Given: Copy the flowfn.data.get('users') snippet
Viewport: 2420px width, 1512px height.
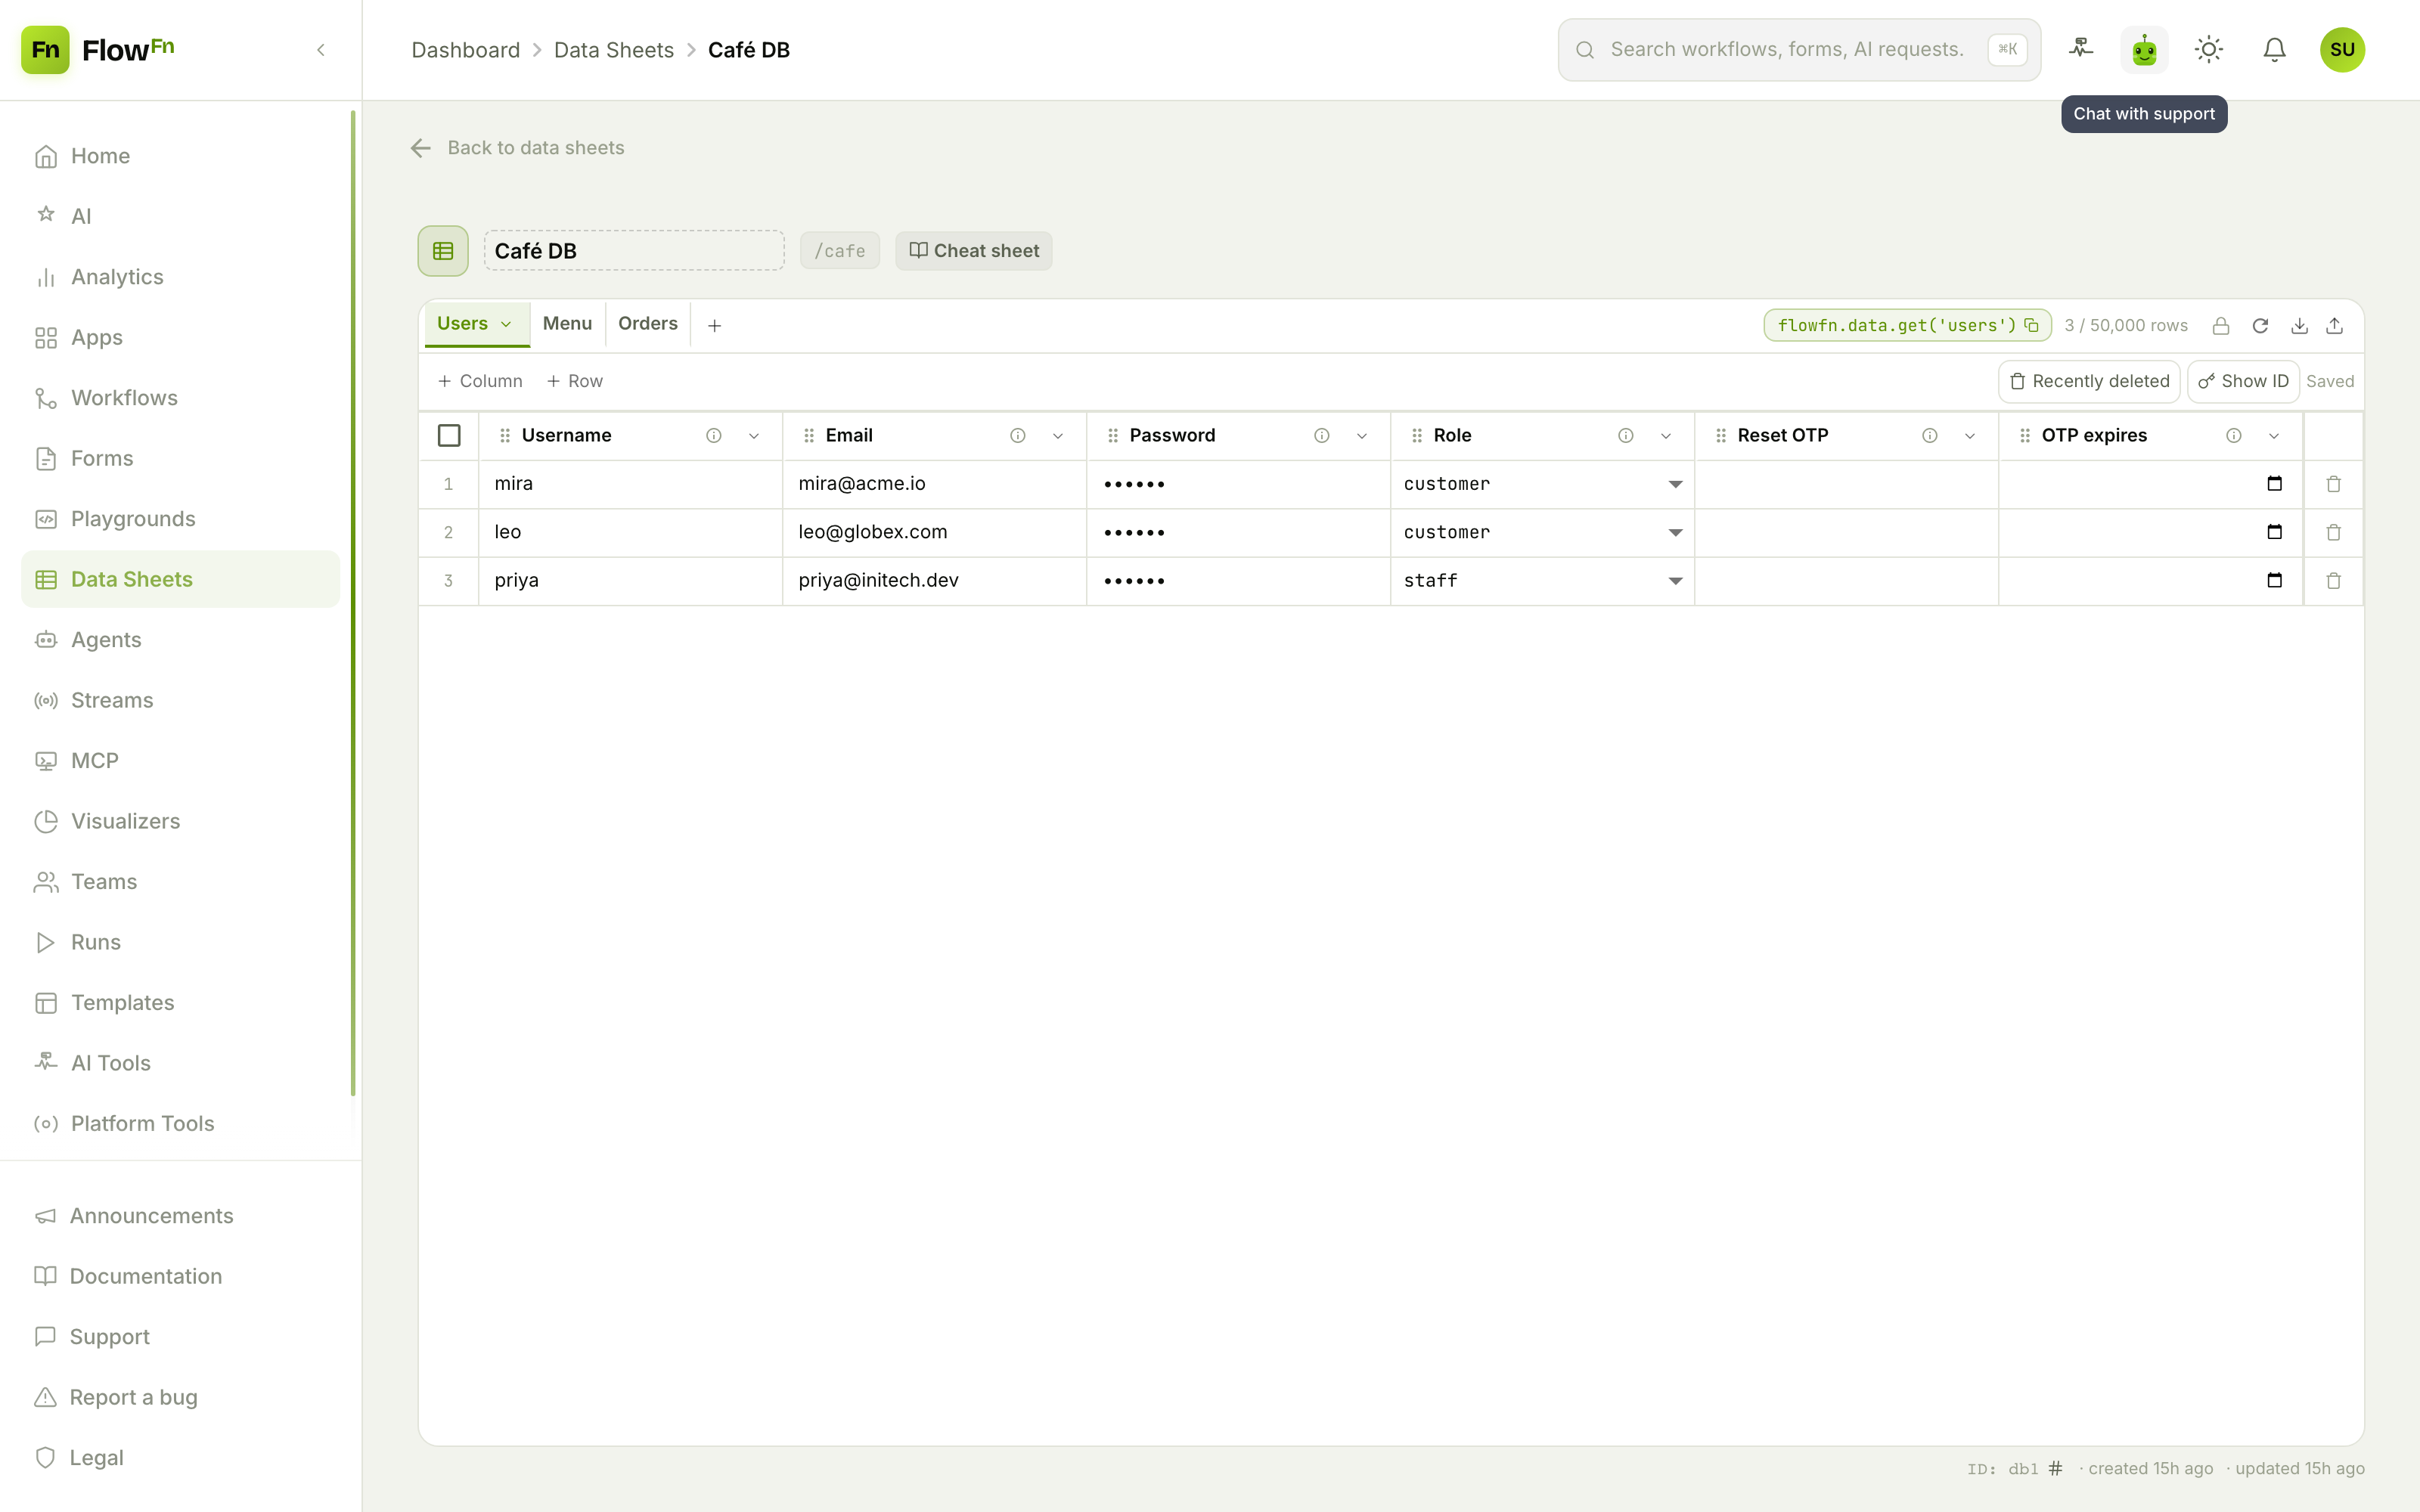Looking at the screenshot, I should click(2031, 325).
